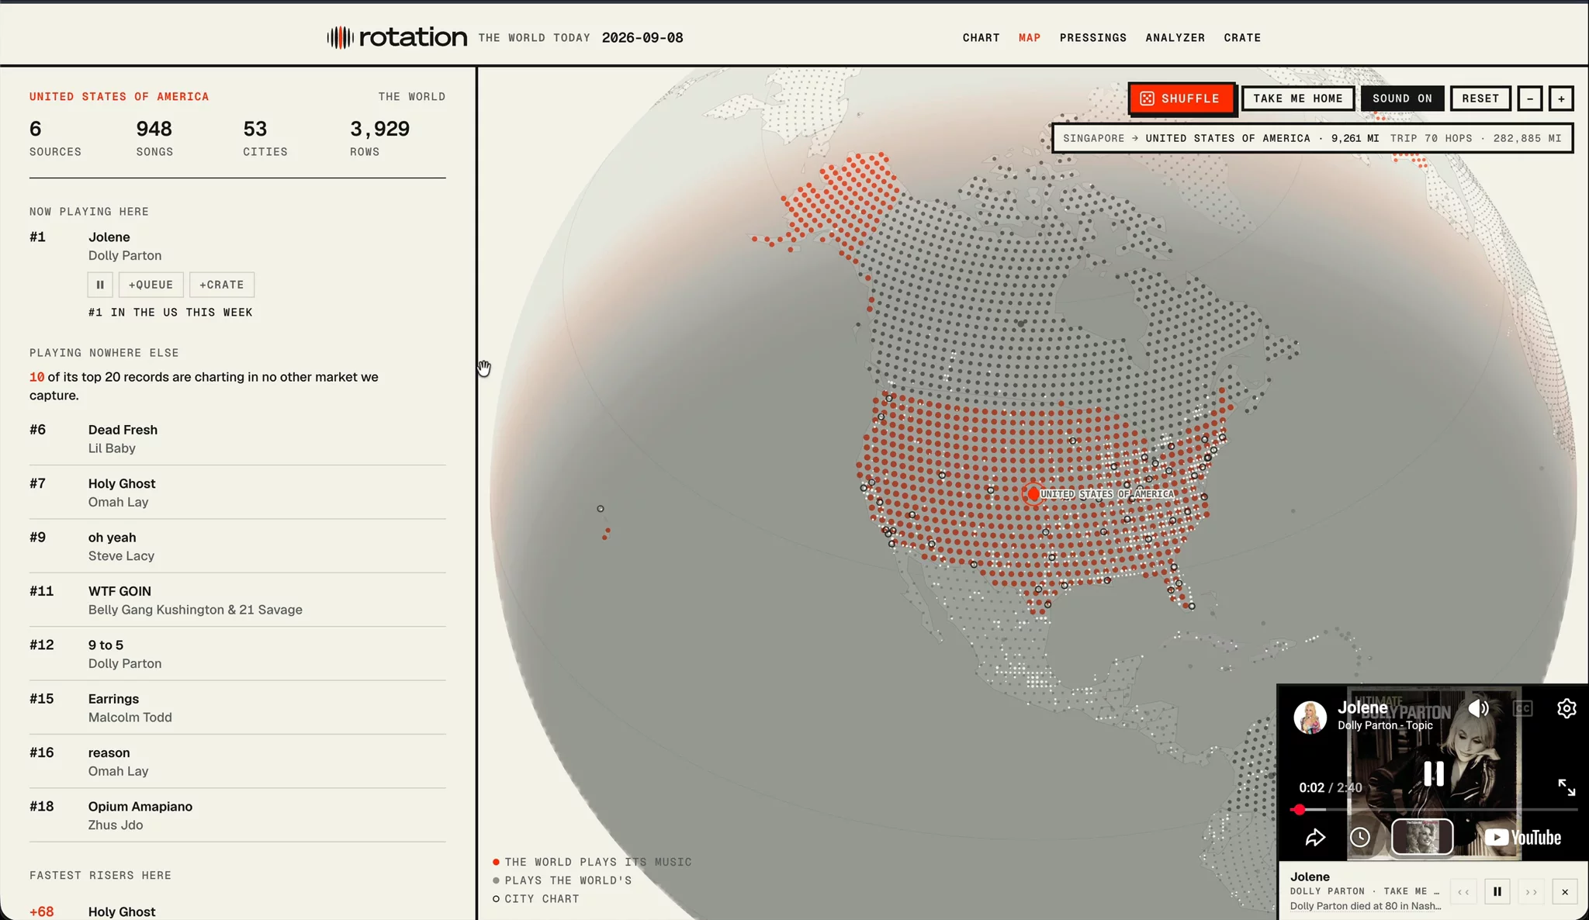Select WTF GOIN track row

tap(237, 600)
